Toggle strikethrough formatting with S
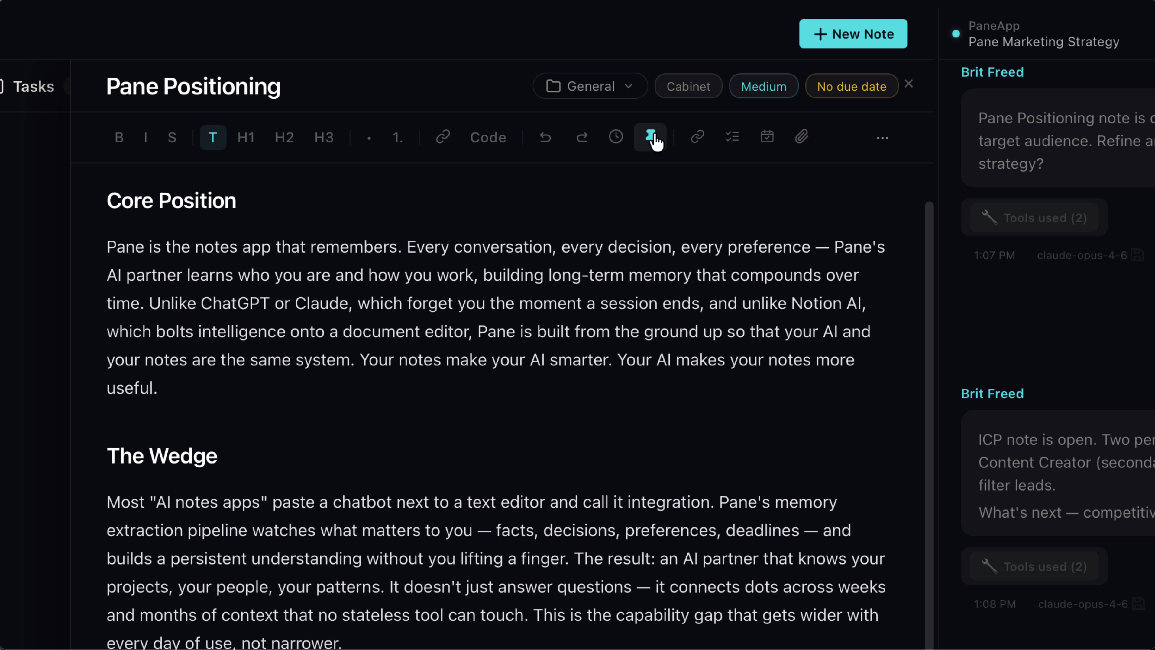The width and height of the screenshot is (1155, 650). (x=172, y=137)
